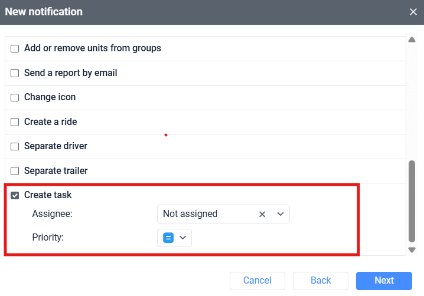The image size is (424, 296).
Task: Click the Not assigned assignee field
Action: pos(207,214)
